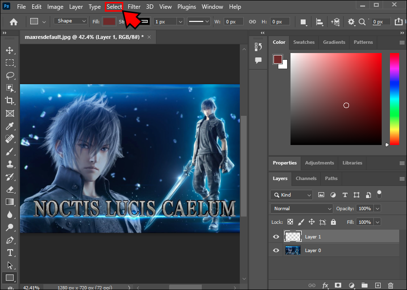Select the Move tool
This screenshot has width=407, height=290.
coord(9,50)
